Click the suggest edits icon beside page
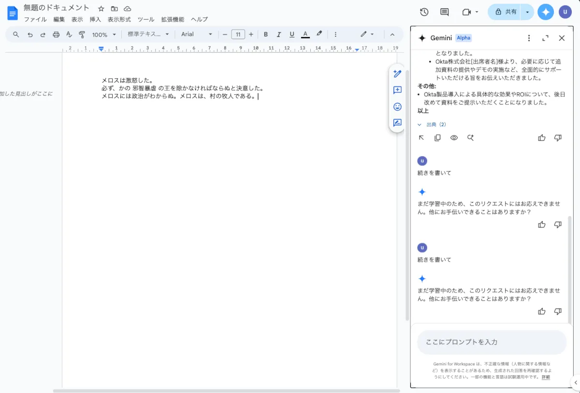Viewport: 580px width, 393px height. pos(397,123)
